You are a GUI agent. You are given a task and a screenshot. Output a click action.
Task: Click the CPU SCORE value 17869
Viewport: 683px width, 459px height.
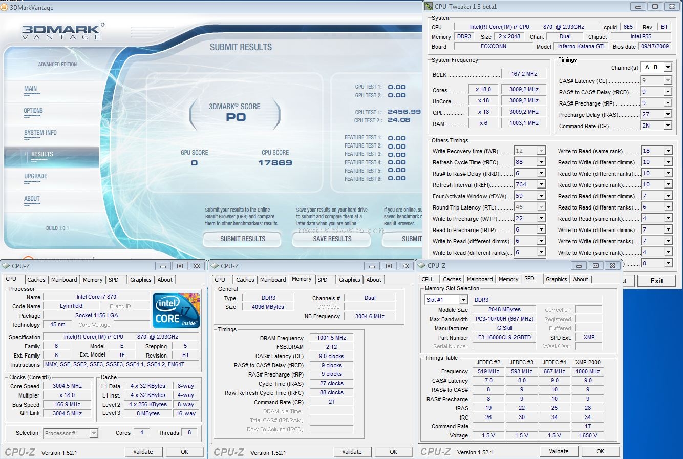275,163
